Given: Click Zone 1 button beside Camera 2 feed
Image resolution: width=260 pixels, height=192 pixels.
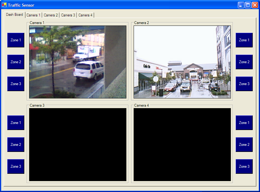Looking at the screenshot, I should coord(244,40).
